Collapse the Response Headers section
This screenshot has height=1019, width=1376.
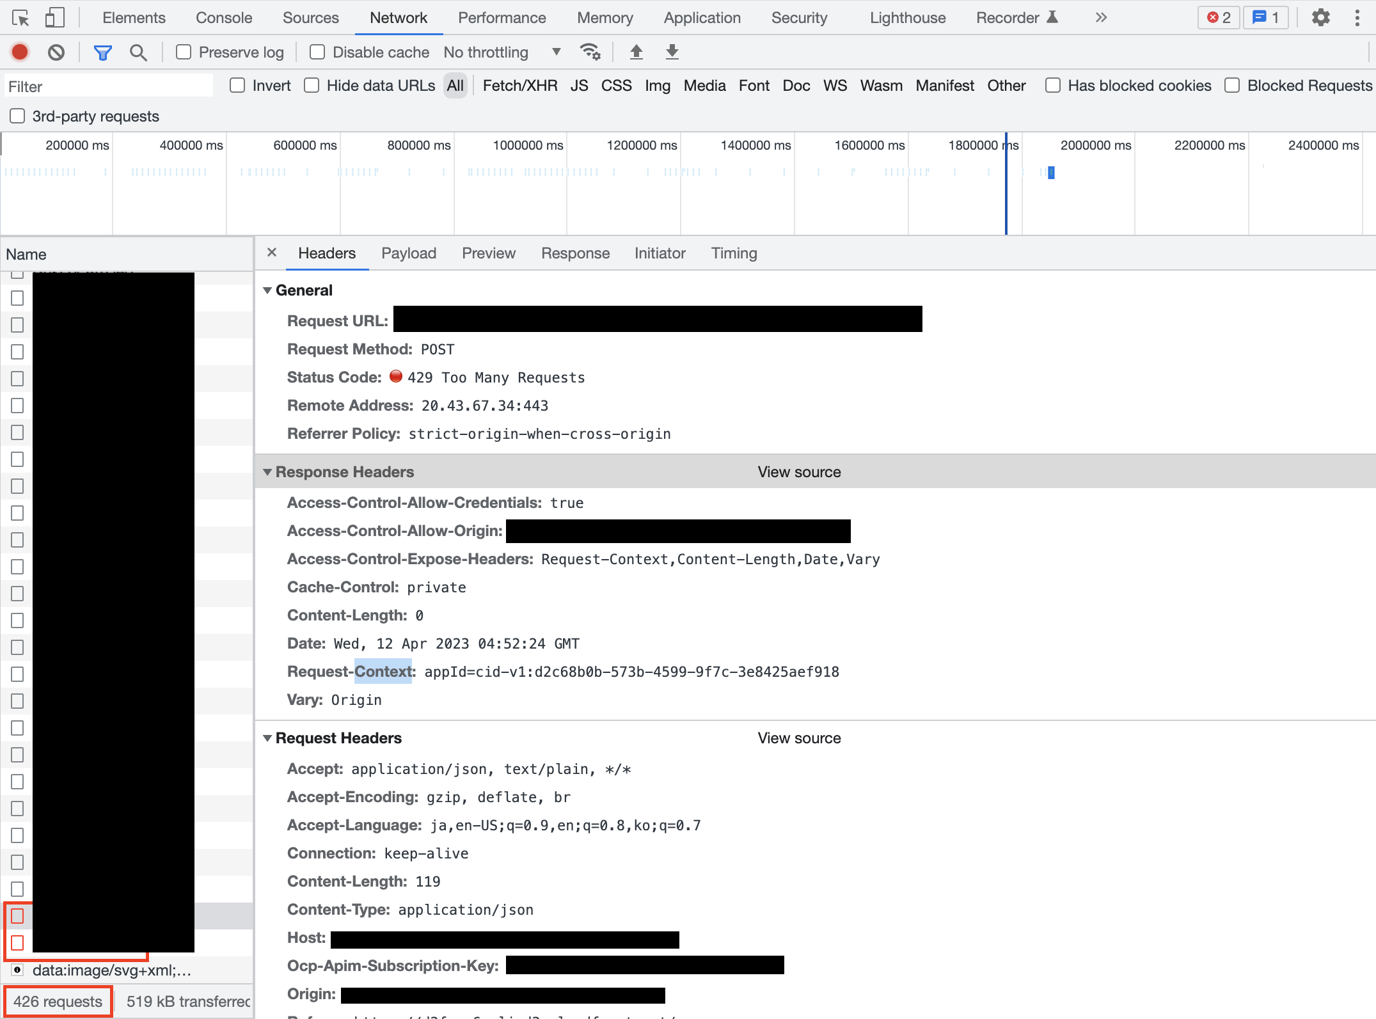[x=268, y=471]
